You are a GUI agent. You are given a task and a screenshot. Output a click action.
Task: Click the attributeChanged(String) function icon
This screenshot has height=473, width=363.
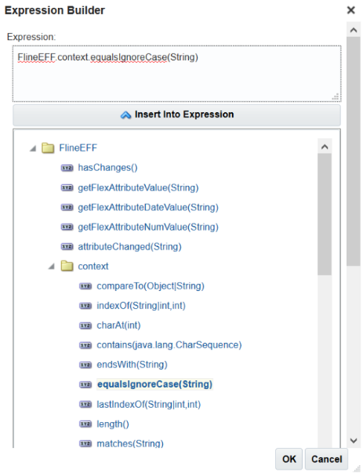(x=67, y=246)
